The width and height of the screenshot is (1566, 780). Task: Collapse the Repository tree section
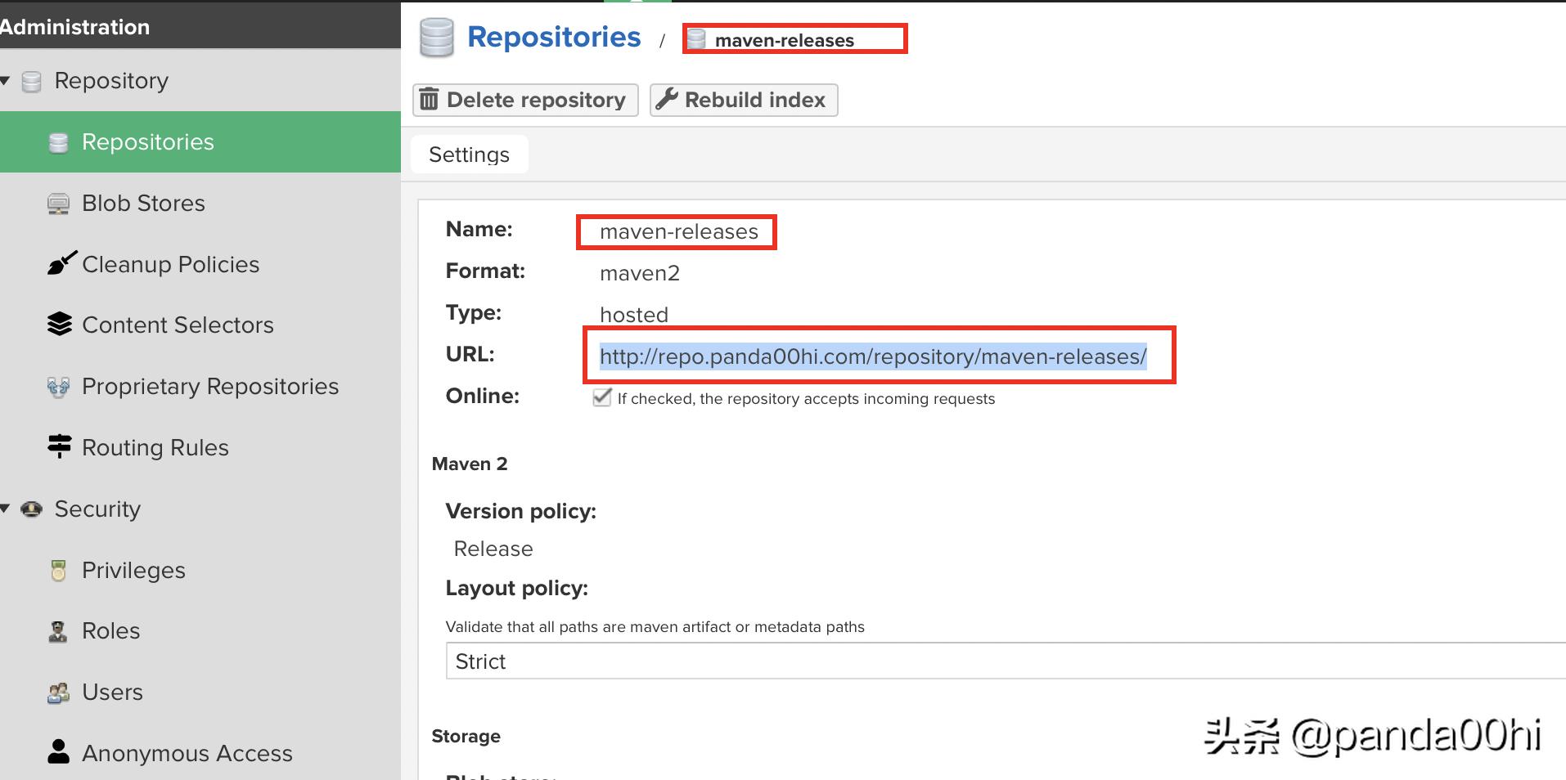pos(6,81)
